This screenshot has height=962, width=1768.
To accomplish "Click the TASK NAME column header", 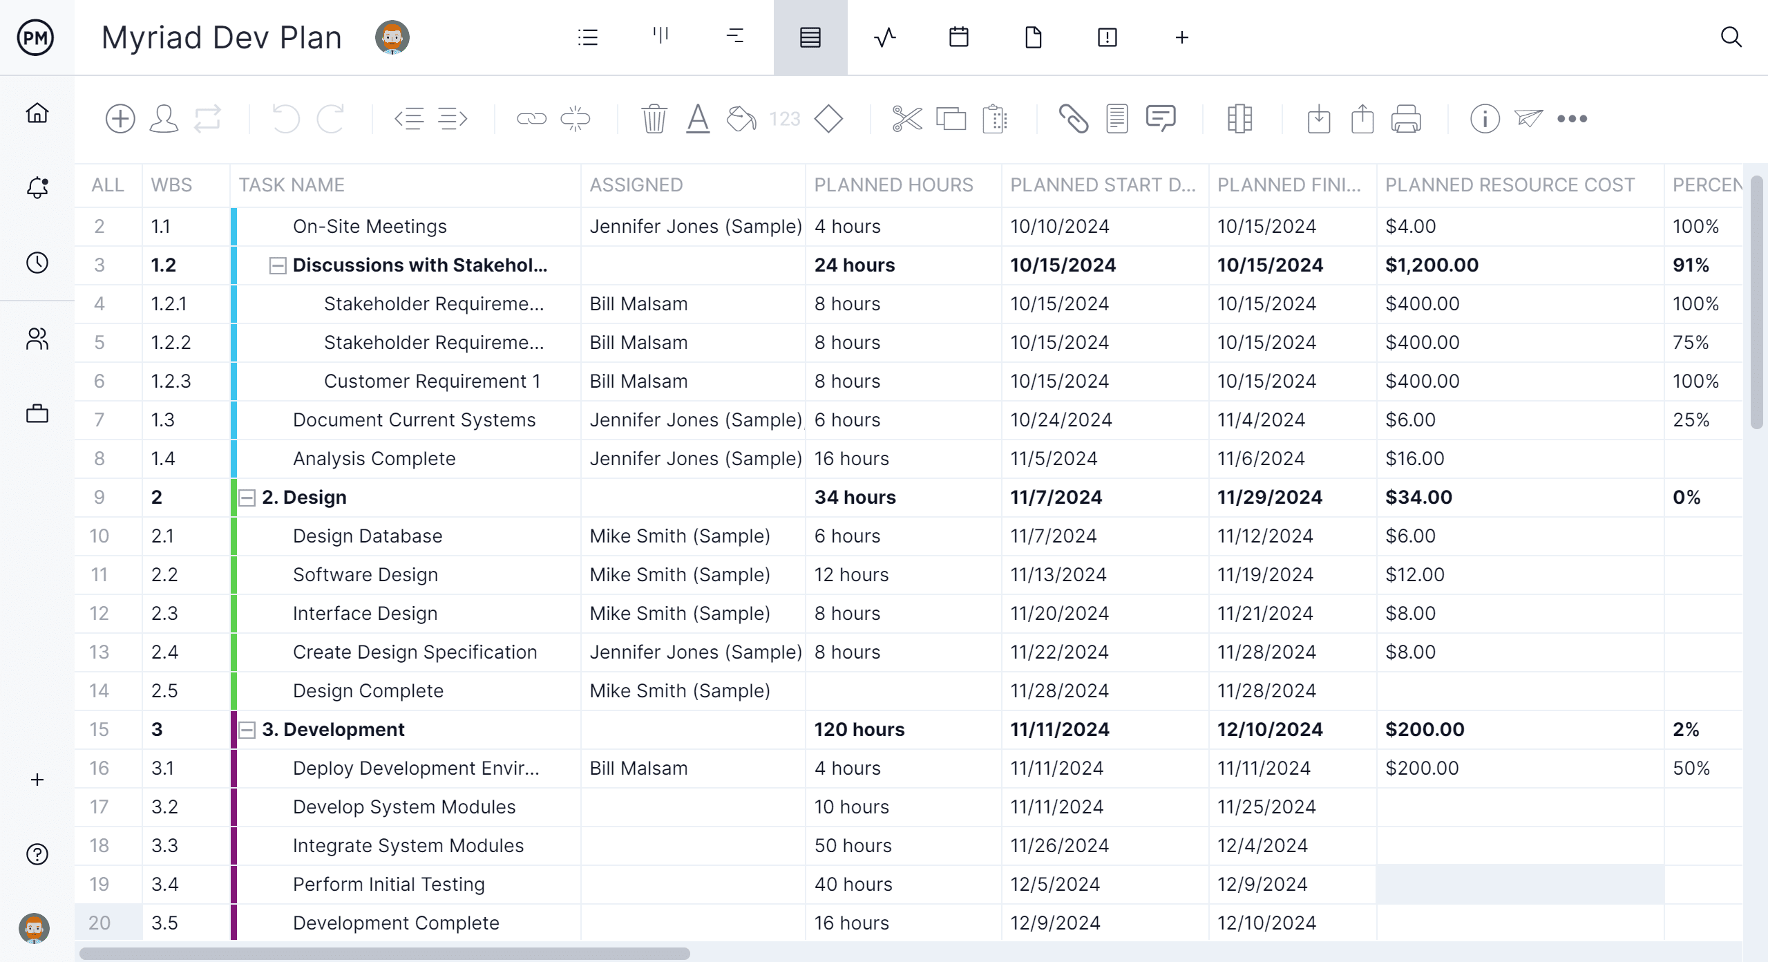I will [x=292, y=185].
